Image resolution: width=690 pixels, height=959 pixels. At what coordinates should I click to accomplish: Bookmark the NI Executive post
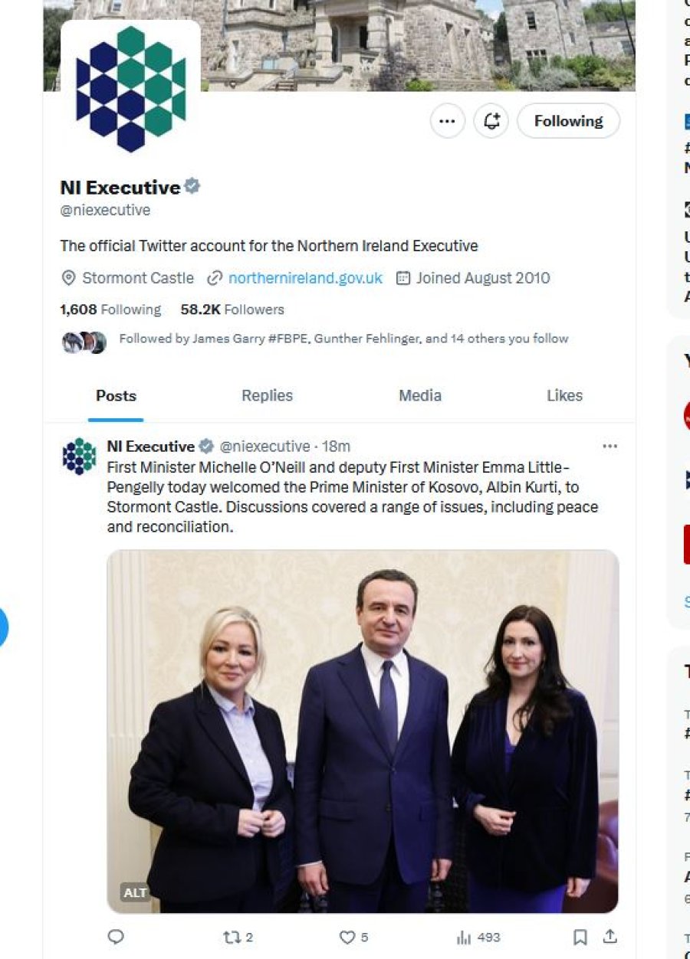[x=580, y=937]
